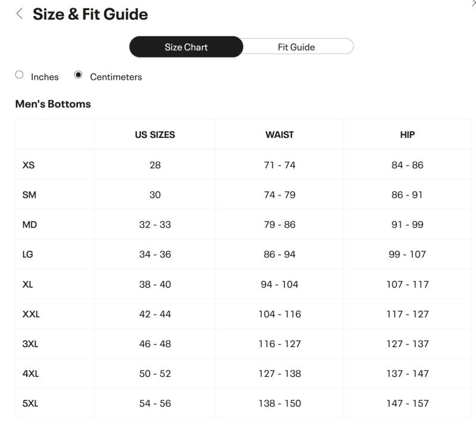This screenshot has width=476, height=422.
Task: Select the Inches radio button
Action: [x=20, y=75]
